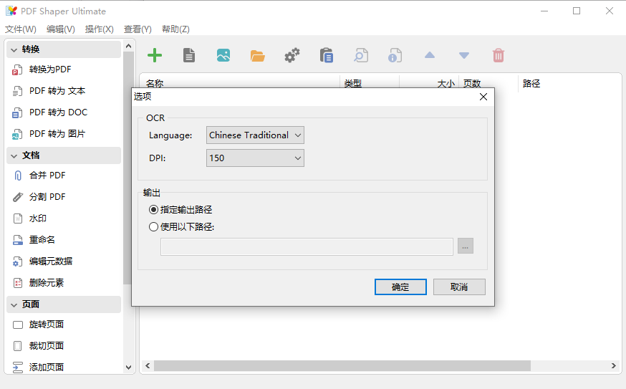
Task: Click file list scroll left arrow
Action: pos(148,366)
